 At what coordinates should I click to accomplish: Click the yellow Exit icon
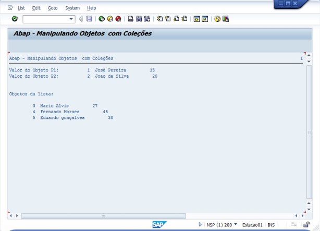[x=109, y=19]
